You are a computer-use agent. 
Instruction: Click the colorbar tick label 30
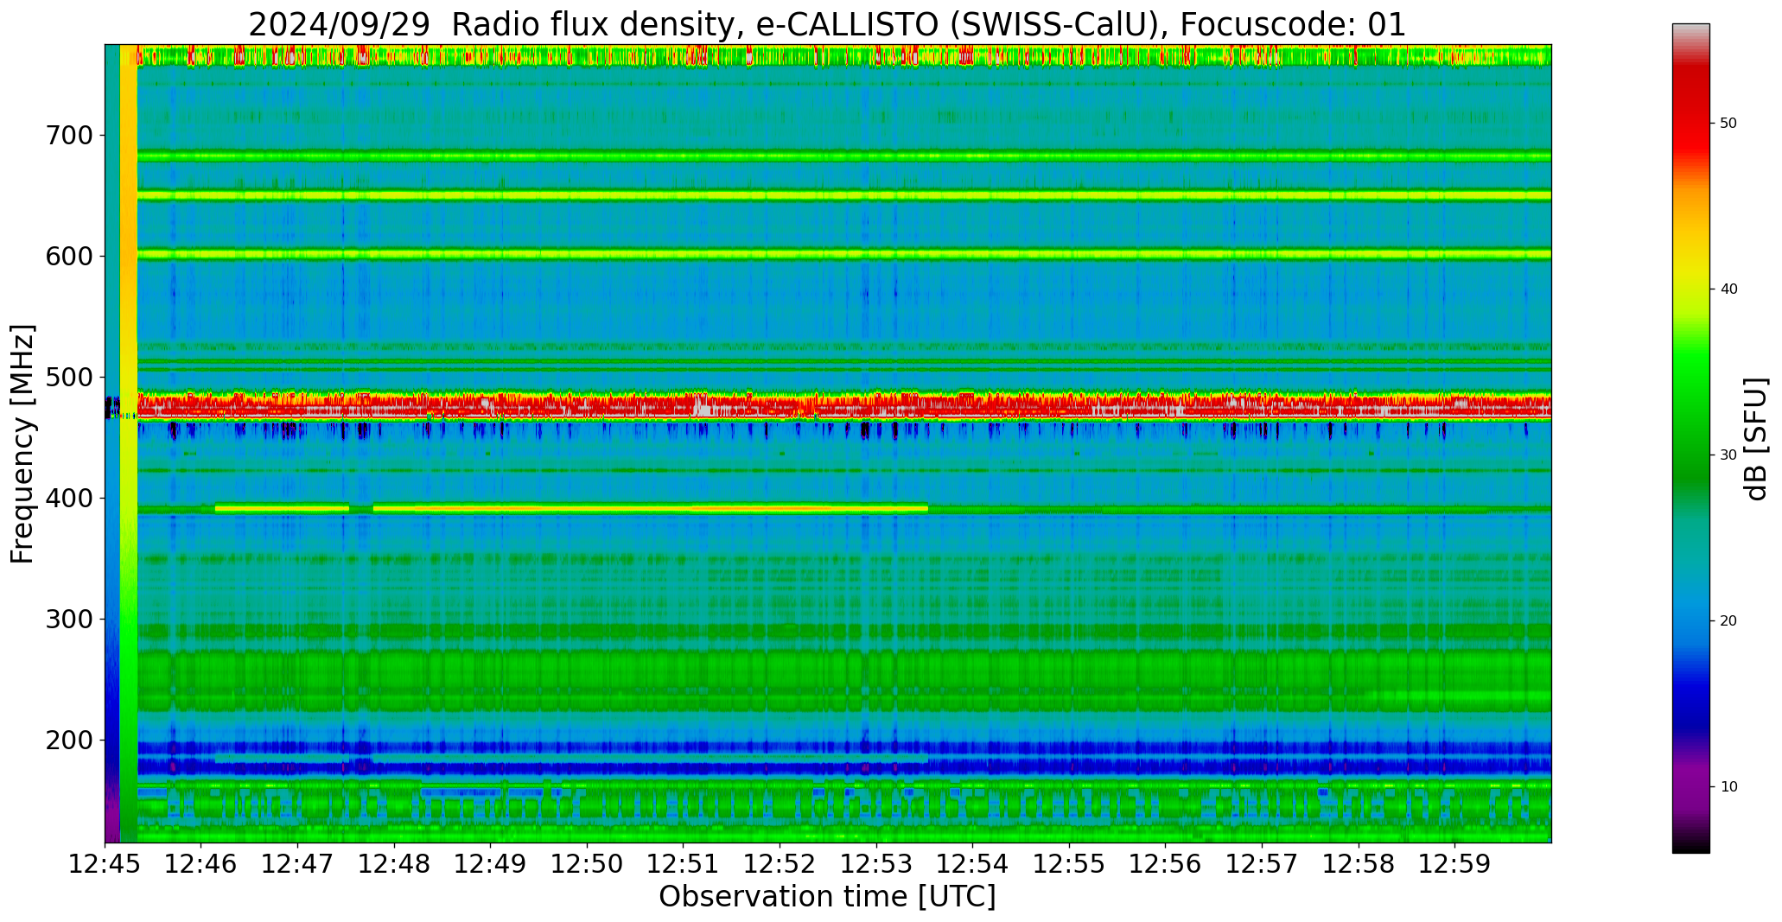pos(1728,455)
